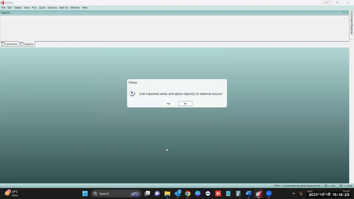Viewport: 354px width, 199px height.
Task: Switch to the Capture tab
Action: [27, 44]
